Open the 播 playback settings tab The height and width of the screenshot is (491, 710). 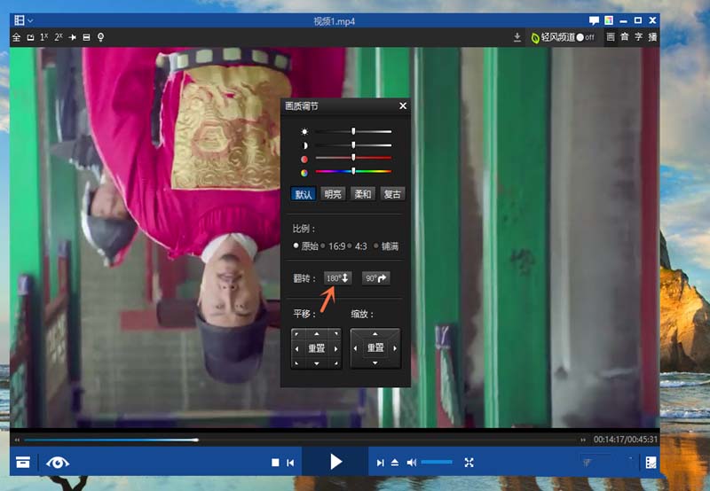point(652,37)
